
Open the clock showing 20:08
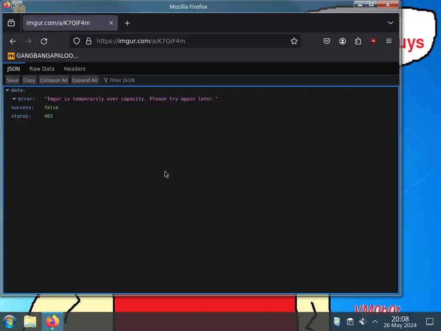pyautogui.click(x=400, y=322)
